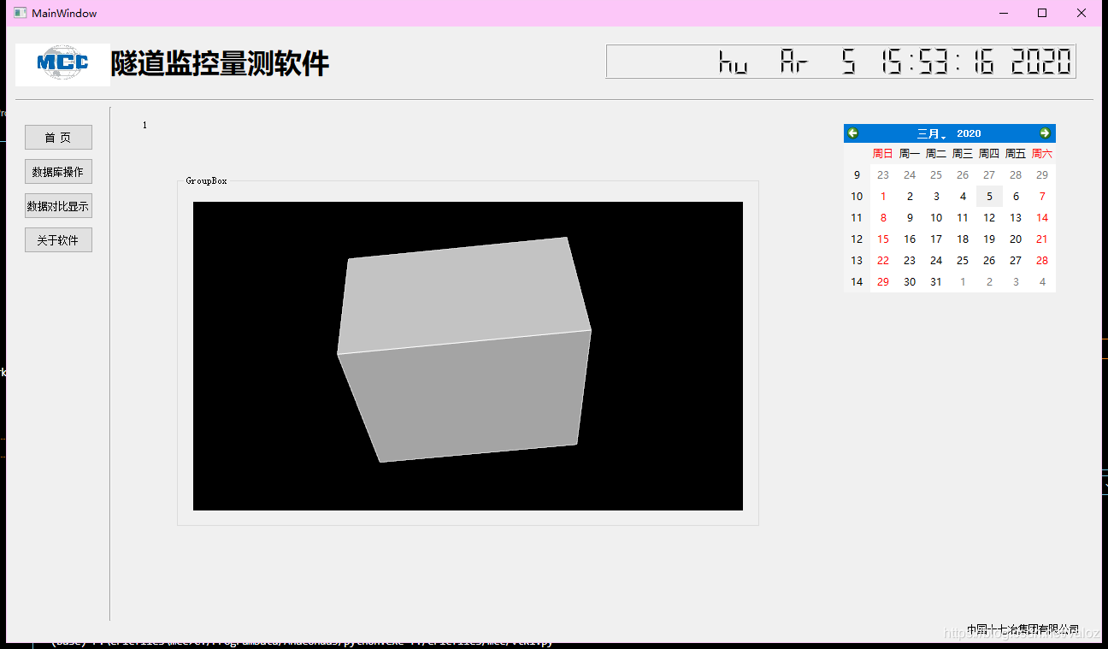Select March 31 in the calendar
This screenshot has width=1108, height=649.
(x=936, y=281)
